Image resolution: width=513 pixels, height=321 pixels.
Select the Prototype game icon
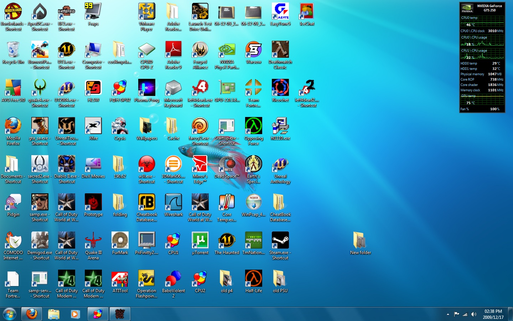pos(93,202)
